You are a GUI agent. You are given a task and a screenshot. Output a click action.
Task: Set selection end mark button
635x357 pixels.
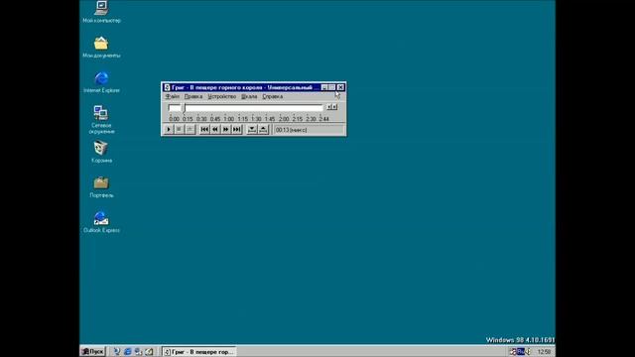[x=263, y=130]
